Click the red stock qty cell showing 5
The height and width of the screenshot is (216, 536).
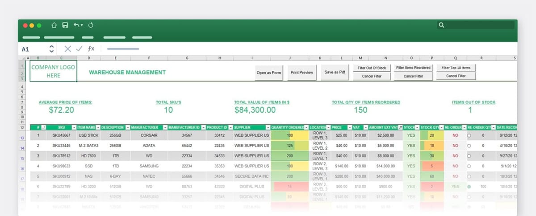click(432, 166)
